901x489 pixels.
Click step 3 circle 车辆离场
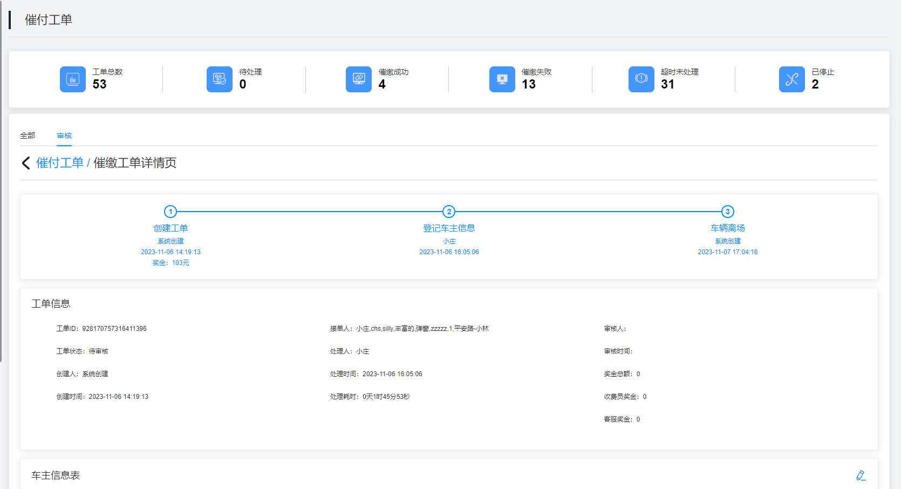(x=728, y=212)
